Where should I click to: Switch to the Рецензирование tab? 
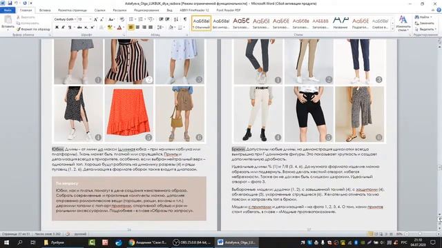point(146,10)
